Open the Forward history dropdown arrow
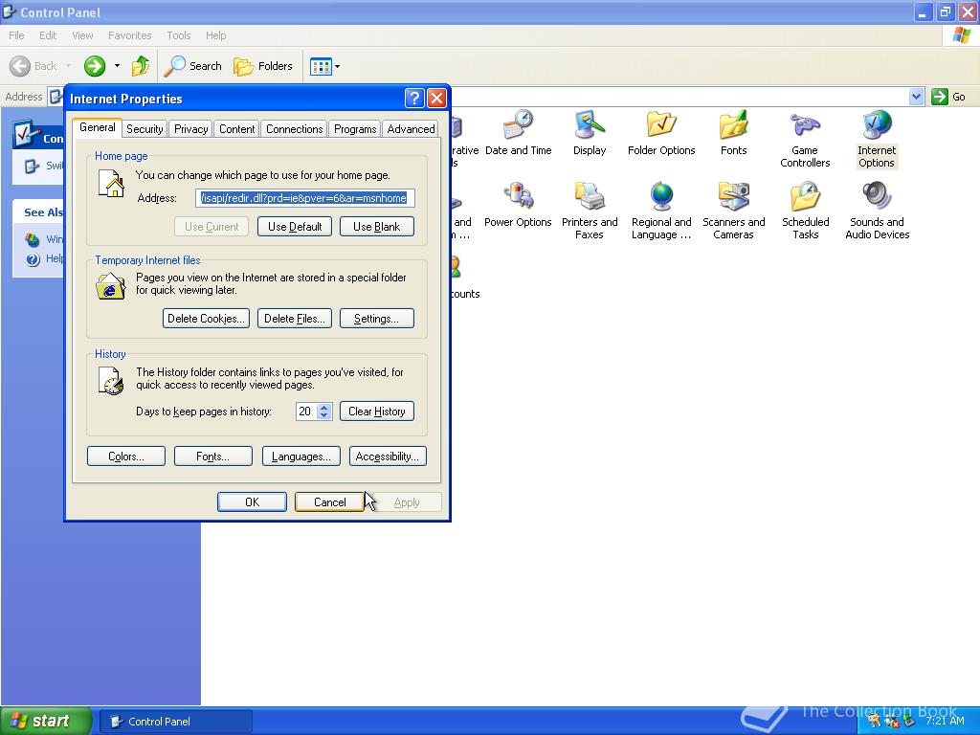The height and width of the screenshot is (735, 980). coord(117,66)
